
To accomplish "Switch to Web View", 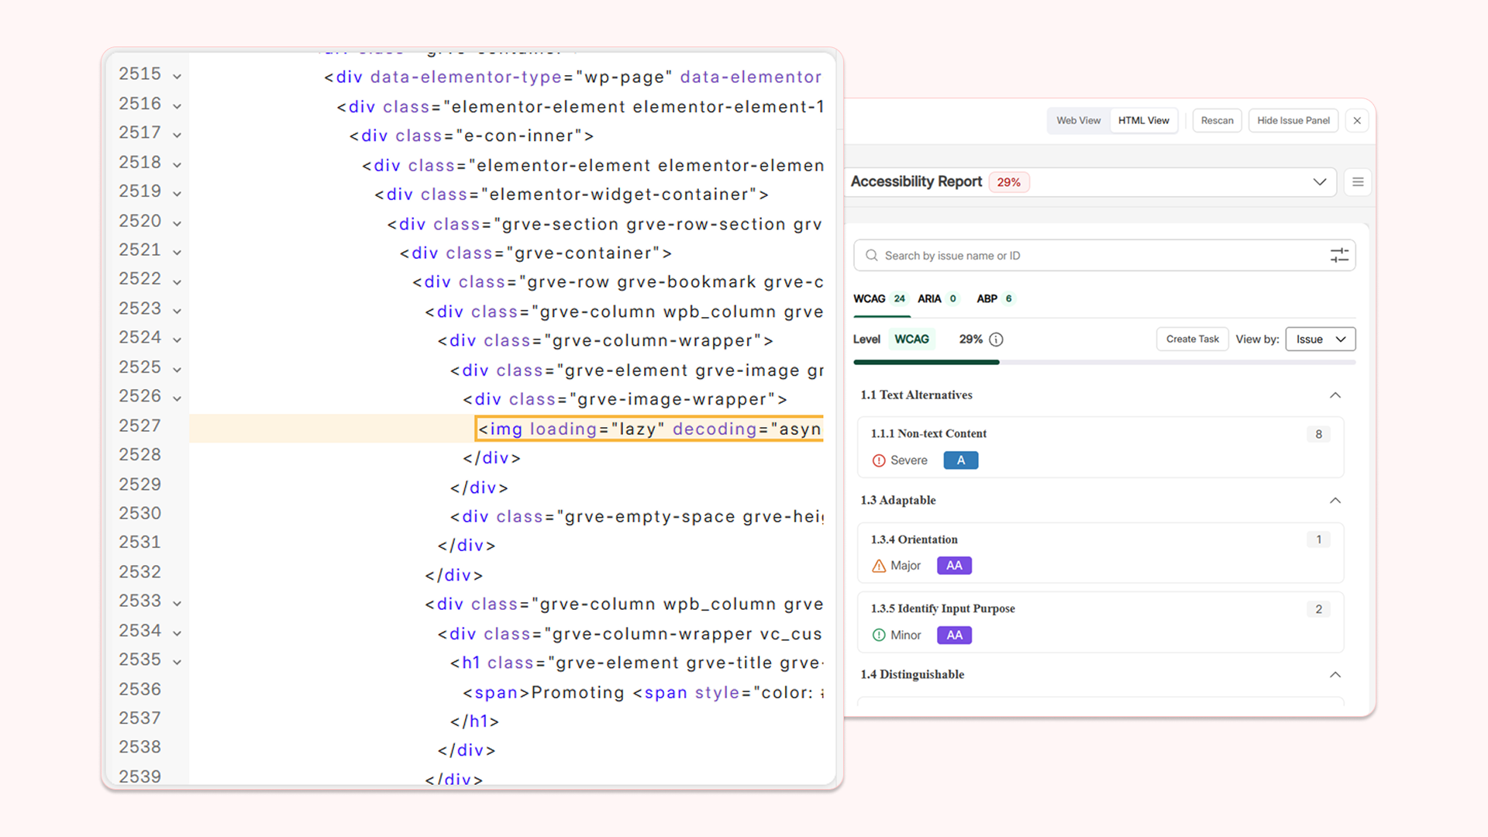I will [1078, 121].
